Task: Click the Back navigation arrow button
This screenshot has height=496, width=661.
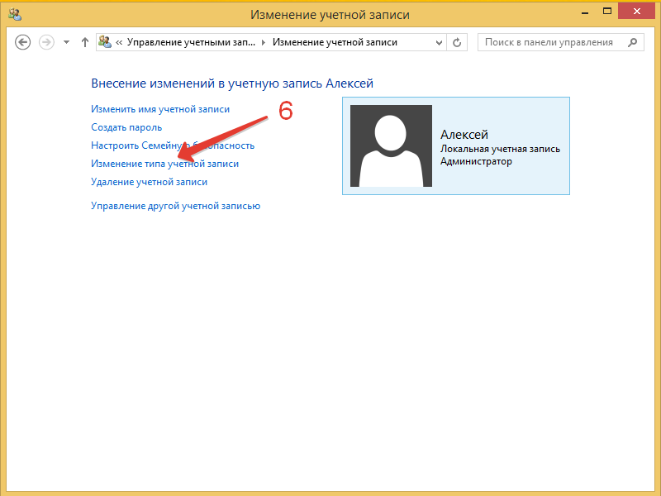Action: (23, 42)
